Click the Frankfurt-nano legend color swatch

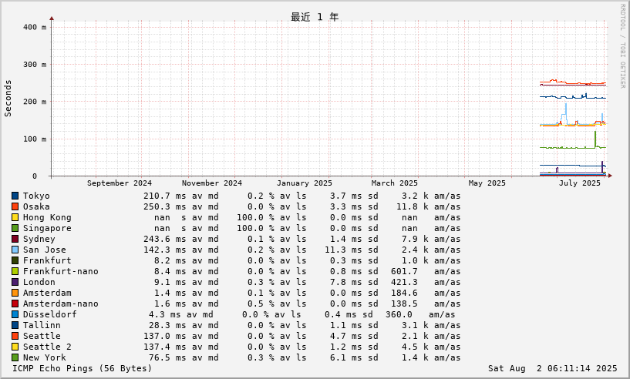tap(15, 272)
